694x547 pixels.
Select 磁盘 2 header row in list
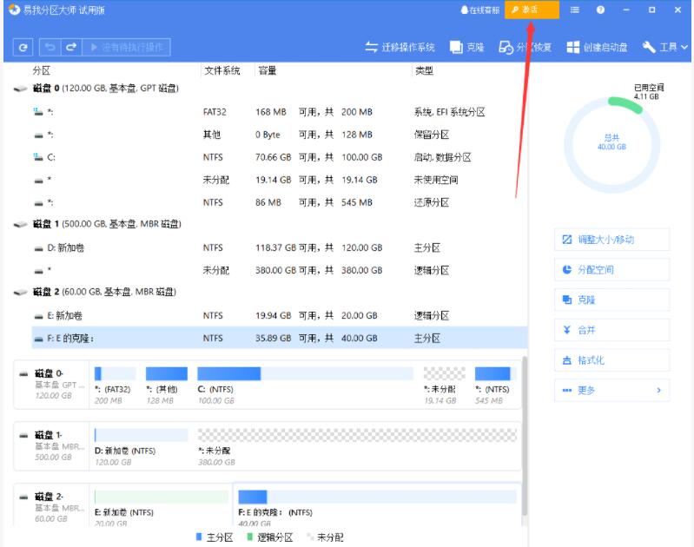[270, 292]
